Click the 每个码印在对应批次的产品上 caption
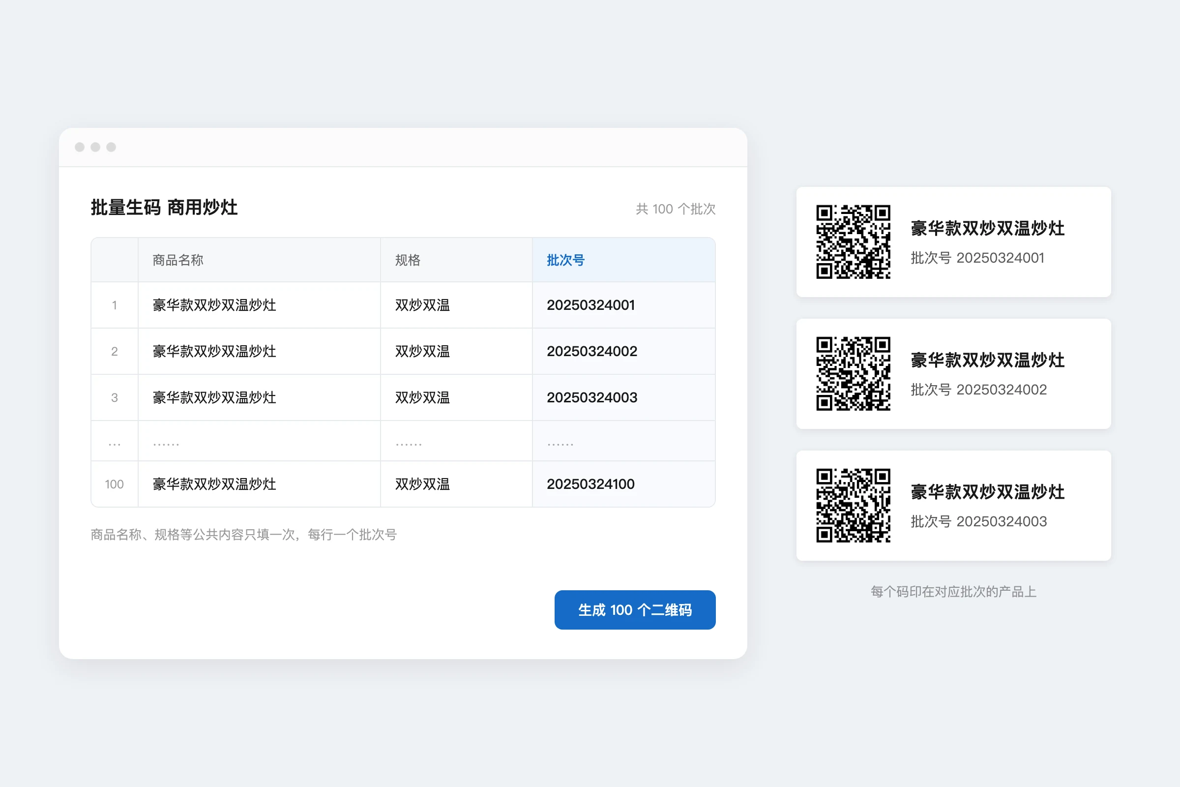1180x787 pixels. 953,592
